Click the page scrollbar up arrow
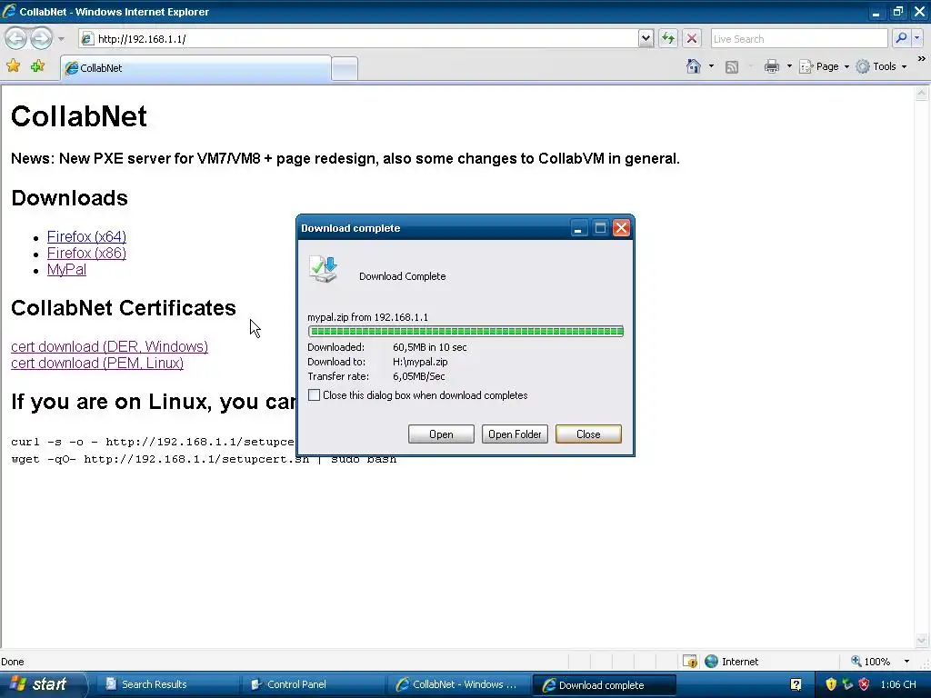This screenshot has height=698, width=931. [922, 94]
